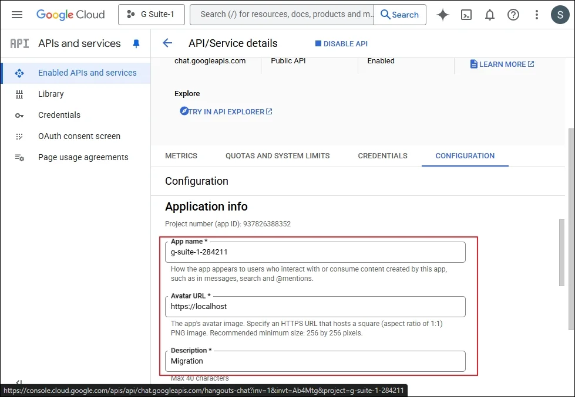Click the Library grid icon
This screenshot has width=575, height=397.
point(19,94)
